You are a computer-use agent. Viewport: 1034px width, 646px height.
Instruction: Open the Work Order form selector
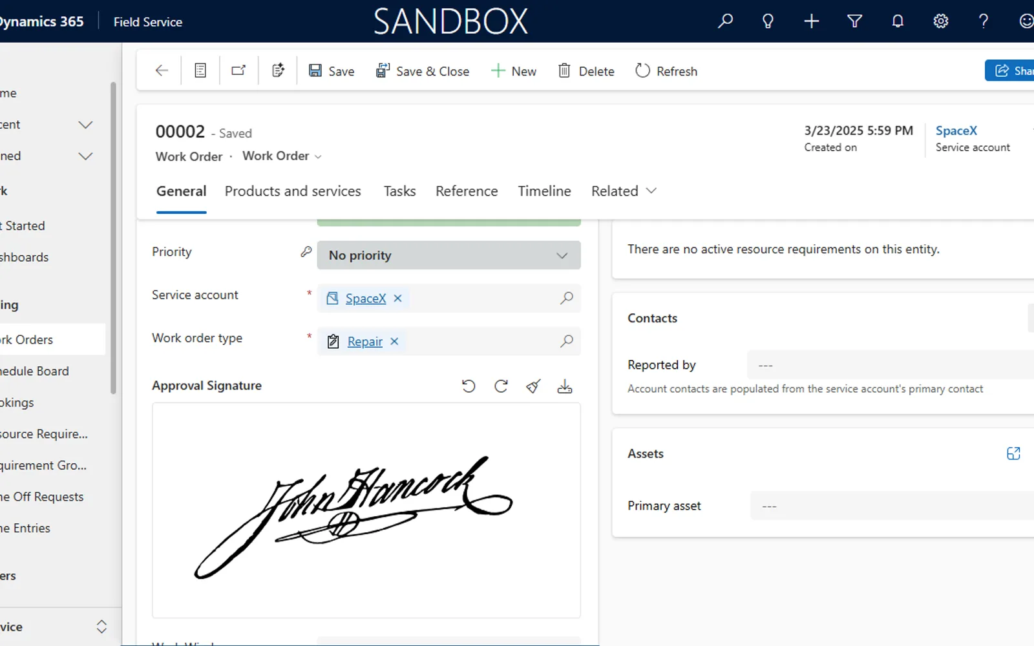(x=282, y=156)
